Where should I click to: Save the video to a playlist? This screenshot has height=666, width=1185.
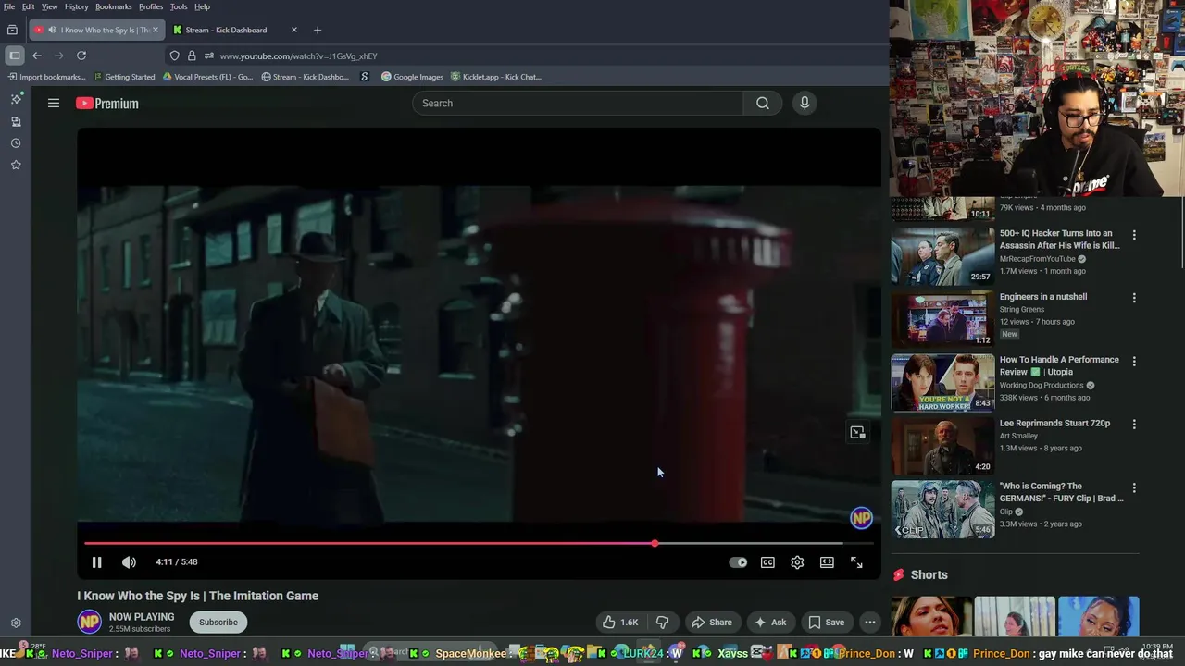[826, 623]
